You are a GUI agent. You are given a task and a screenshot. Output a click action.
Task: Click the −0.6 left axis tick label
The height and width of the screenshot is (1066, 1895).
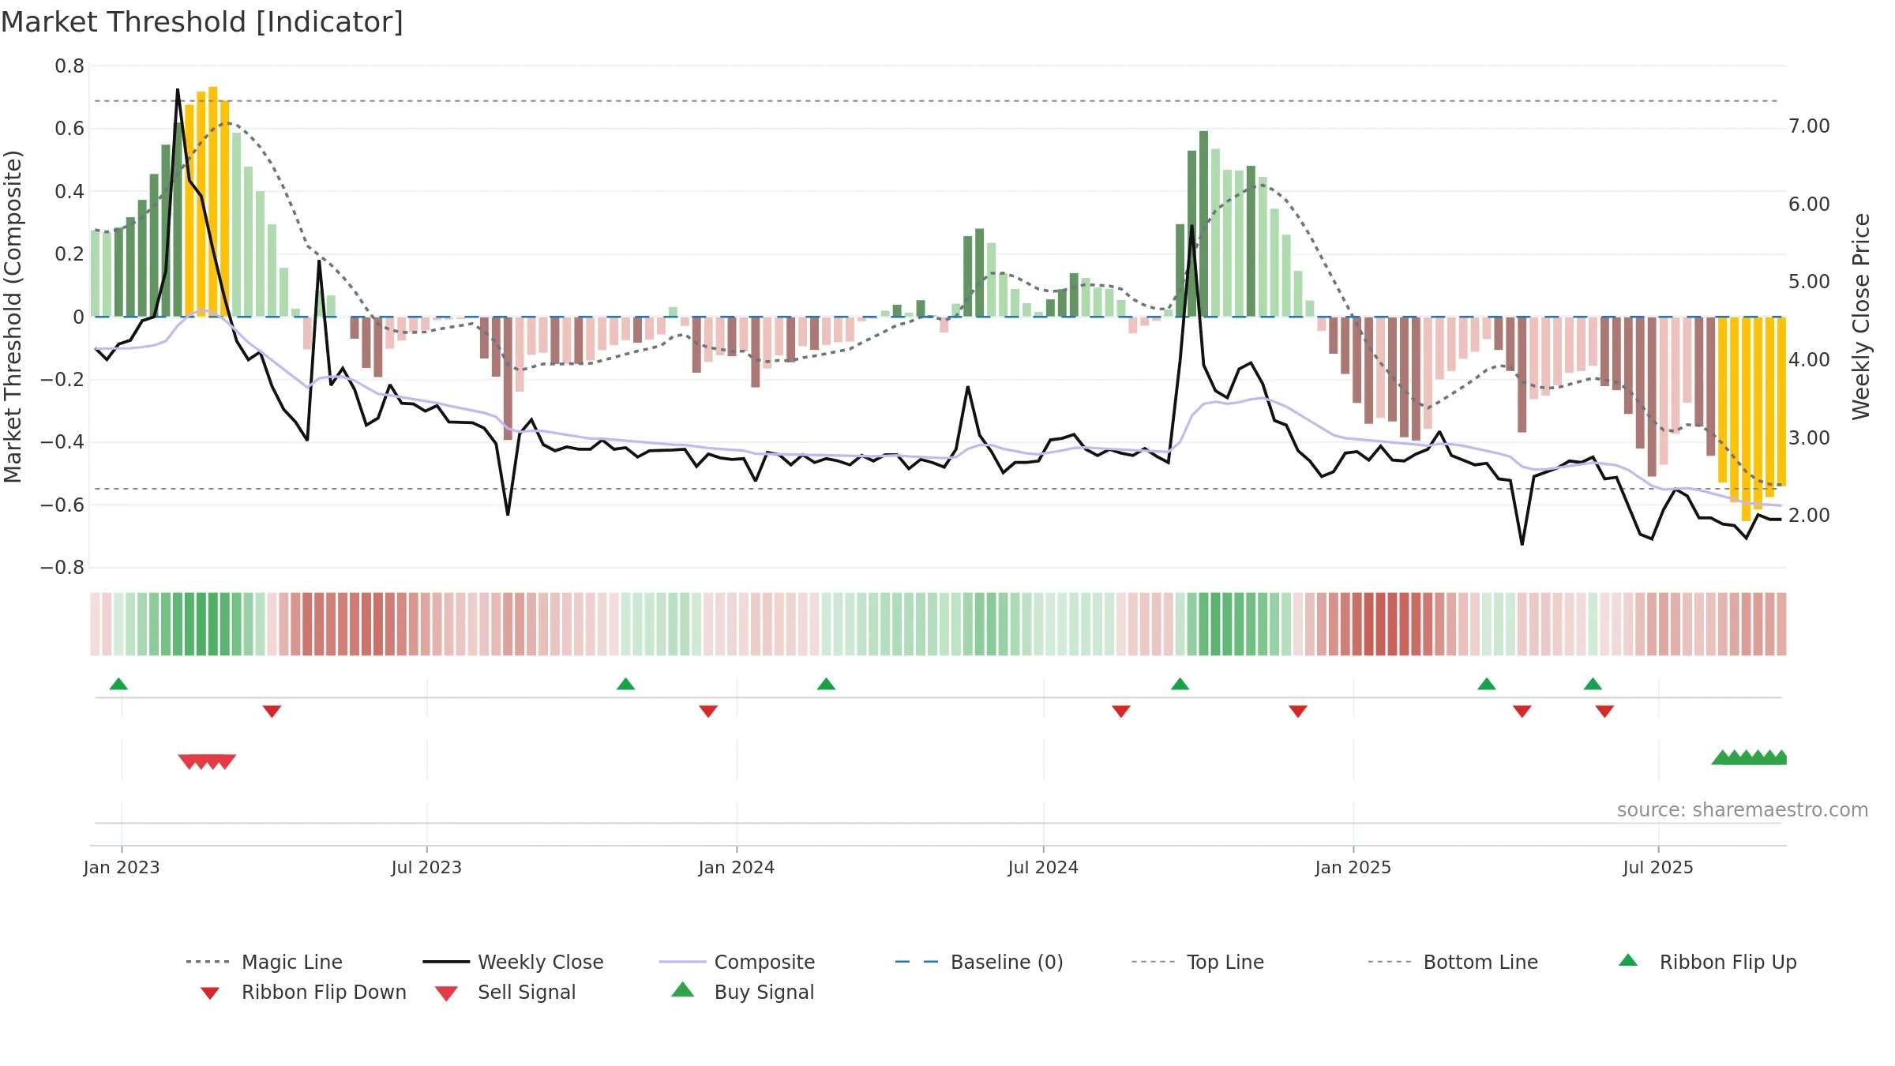pyautogui.click(x=62, y=505)
